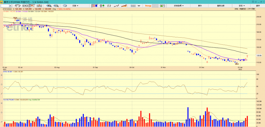Click the 儲存 save button
Screen dimensions: 265x127
click(258, 6)
